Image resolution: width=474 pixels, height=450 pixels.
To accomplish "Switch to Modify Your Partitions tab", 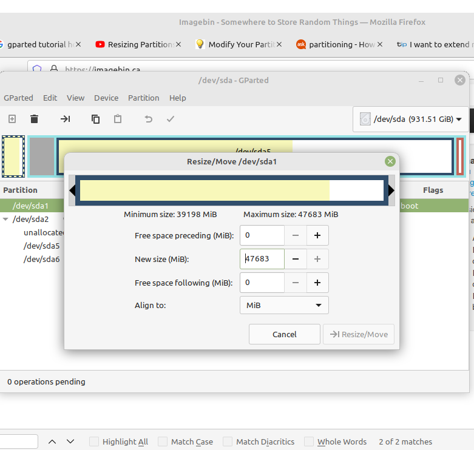I will pyautogui.click(x=235, y=44).
